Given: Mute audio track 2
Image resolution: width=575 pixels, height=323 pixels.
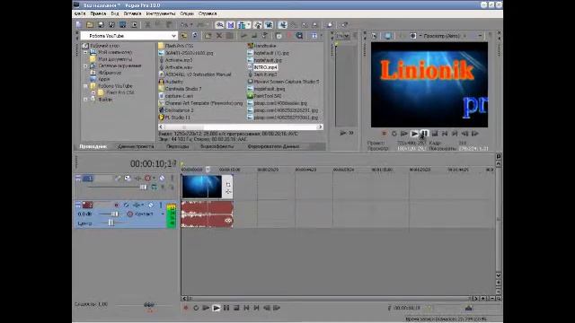Looking at the screenshot, I should 151,205.
